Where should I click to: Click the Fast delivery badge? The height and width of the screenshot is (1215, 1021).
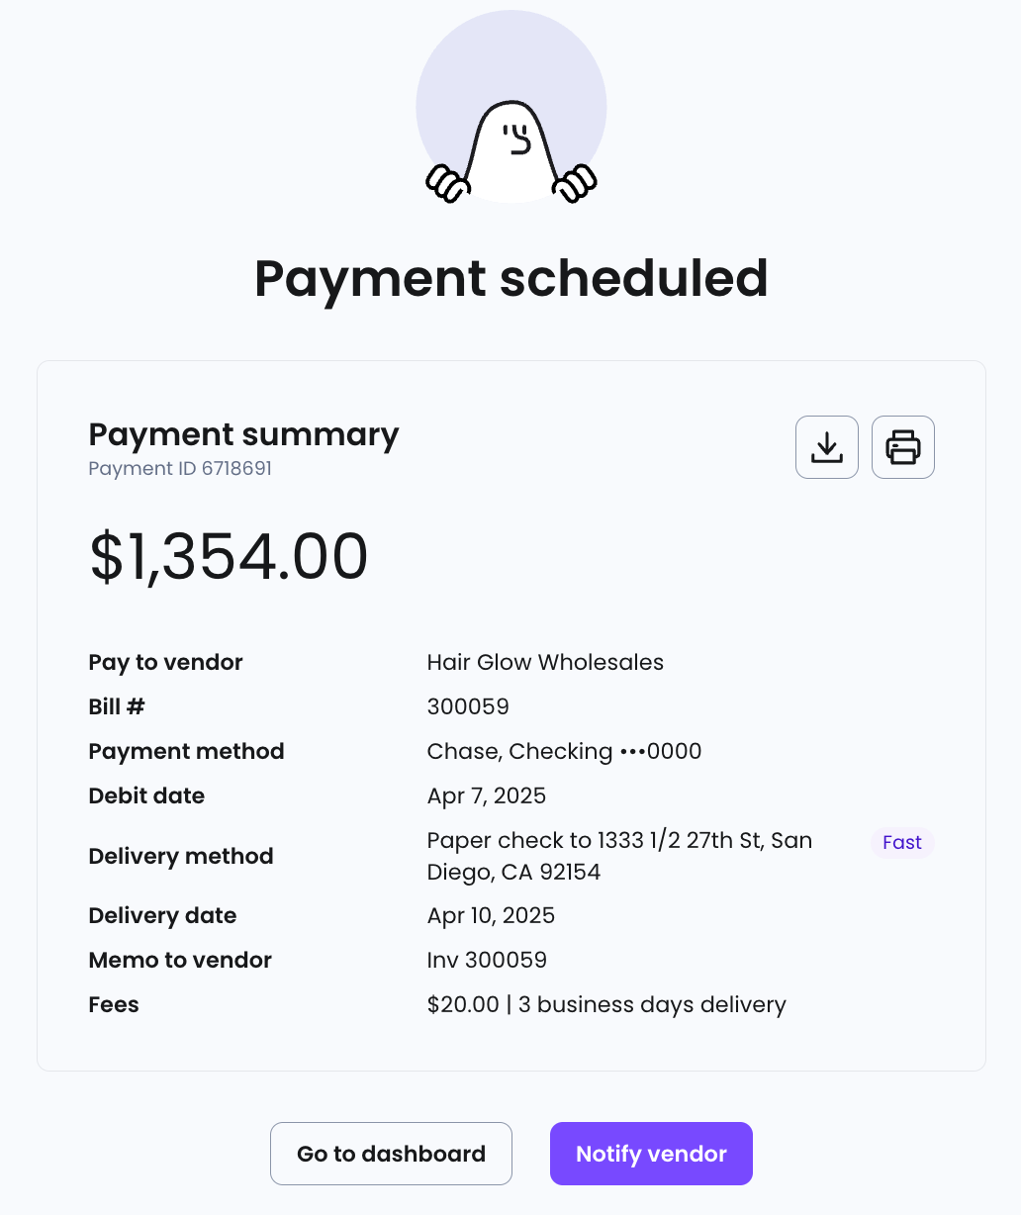902,842
